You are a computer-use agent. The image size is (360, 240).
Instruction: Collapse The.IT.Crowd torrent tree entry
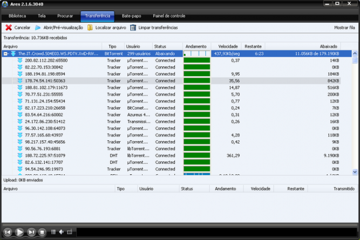tap(5, 54)
